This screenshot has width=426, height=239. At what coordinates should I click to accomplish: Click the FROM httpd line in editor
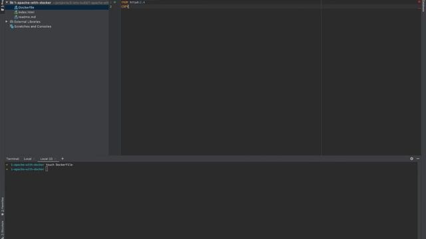pos(133,2)
